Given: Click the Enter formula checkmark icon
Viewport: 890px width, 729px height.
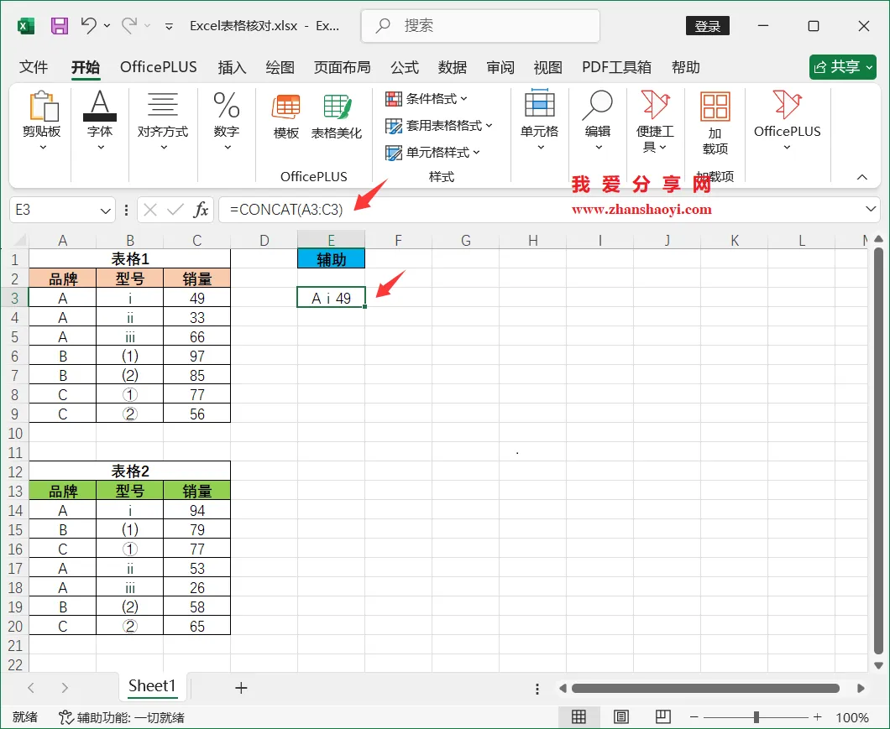Looking at the screenshot, I should 175,210.
